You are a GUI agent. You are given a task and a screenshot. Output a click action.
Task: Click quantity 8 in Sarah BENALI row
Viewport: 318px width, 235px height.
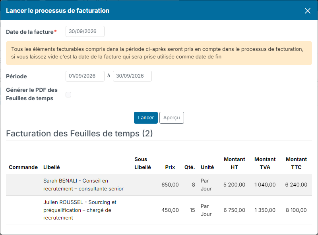coord(194,185)
